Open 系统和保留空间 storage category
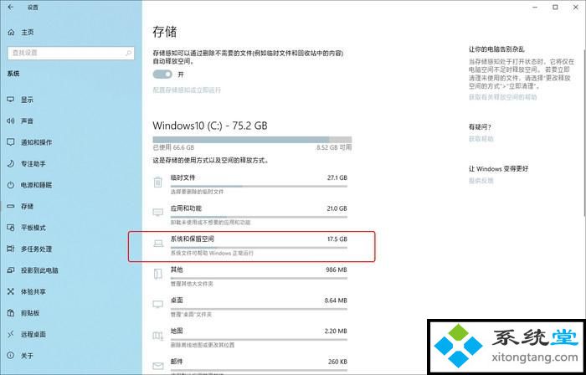This screenshot has width=586, height=375. pyautogui.click(x=250, y=245)
